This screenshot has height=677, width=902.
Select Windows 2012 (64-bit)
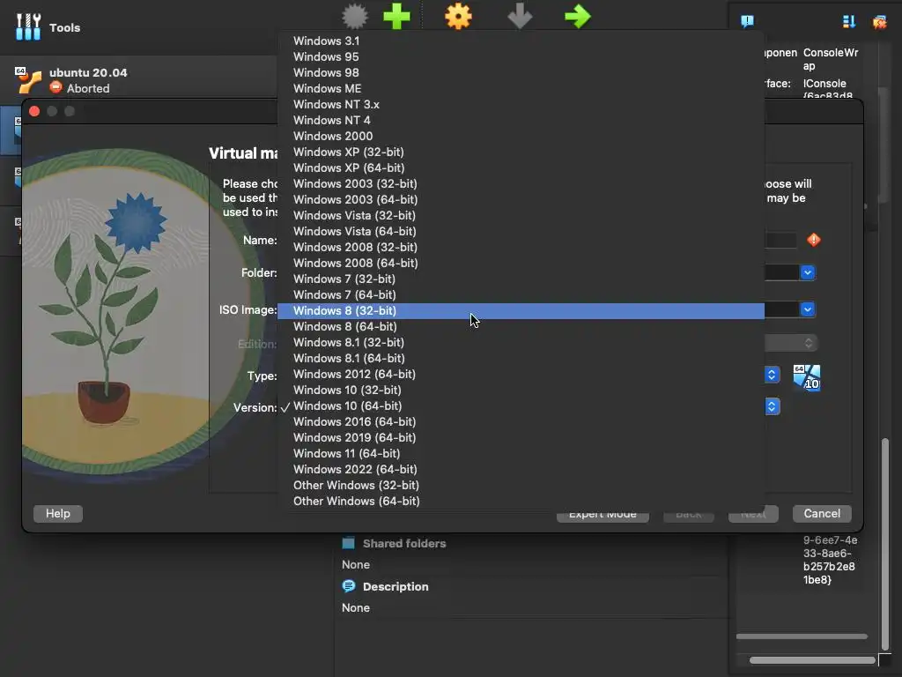pos(521,374)
